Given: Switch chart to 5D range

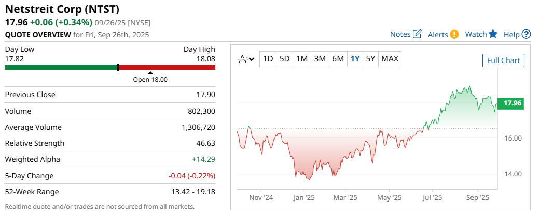Looking at the screenshot, I should (x=284, y=59).
